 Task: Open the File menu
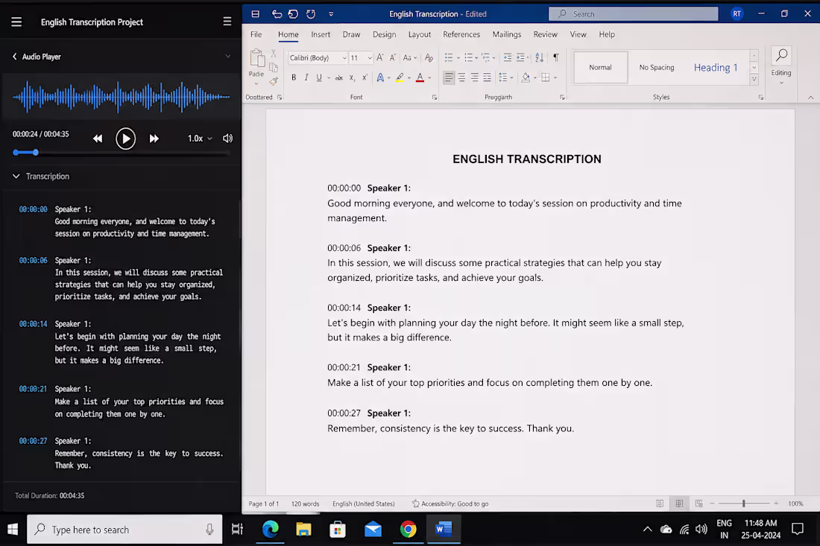point(256,34)
